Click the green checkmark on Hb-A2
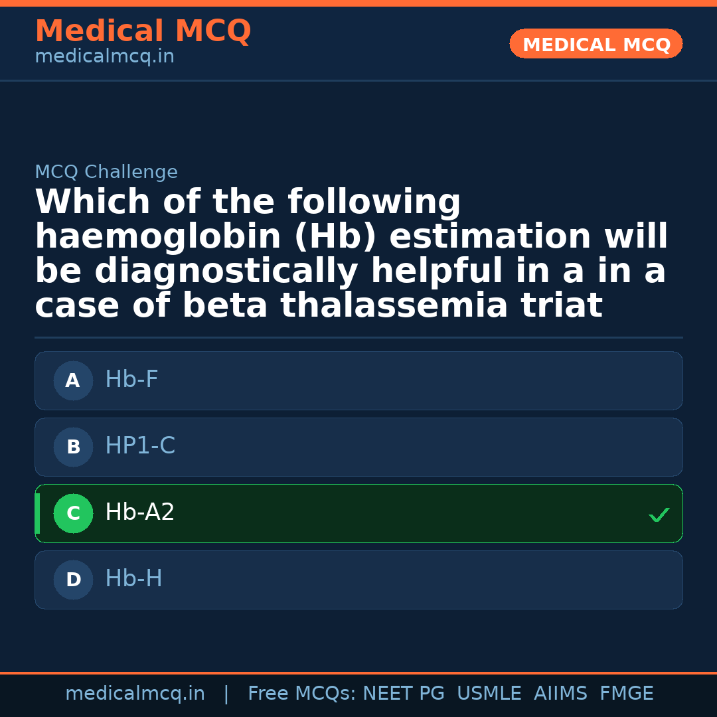Viewport: 717px width, 717px height. [x=659, y=515]
